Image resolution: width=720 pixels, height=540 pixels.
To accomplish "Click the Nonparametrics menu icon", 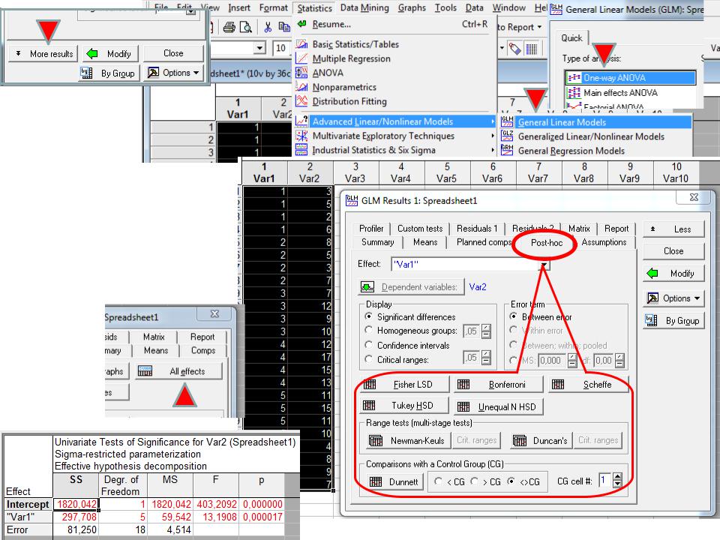I will pyautogui.click(x=301, y=87).
